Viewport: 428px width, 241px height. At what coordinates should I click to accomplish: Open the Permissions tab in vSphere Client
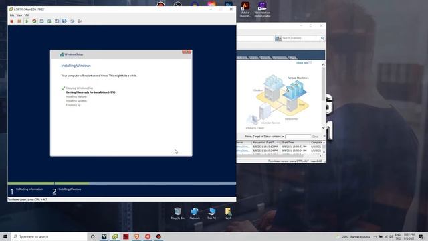[280, 58]
